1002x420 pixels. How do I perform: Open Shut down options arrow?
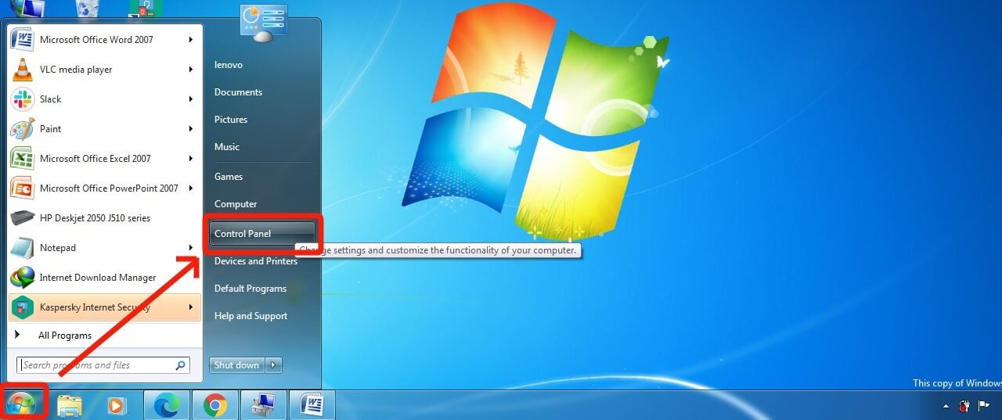[x=273, y=365]
